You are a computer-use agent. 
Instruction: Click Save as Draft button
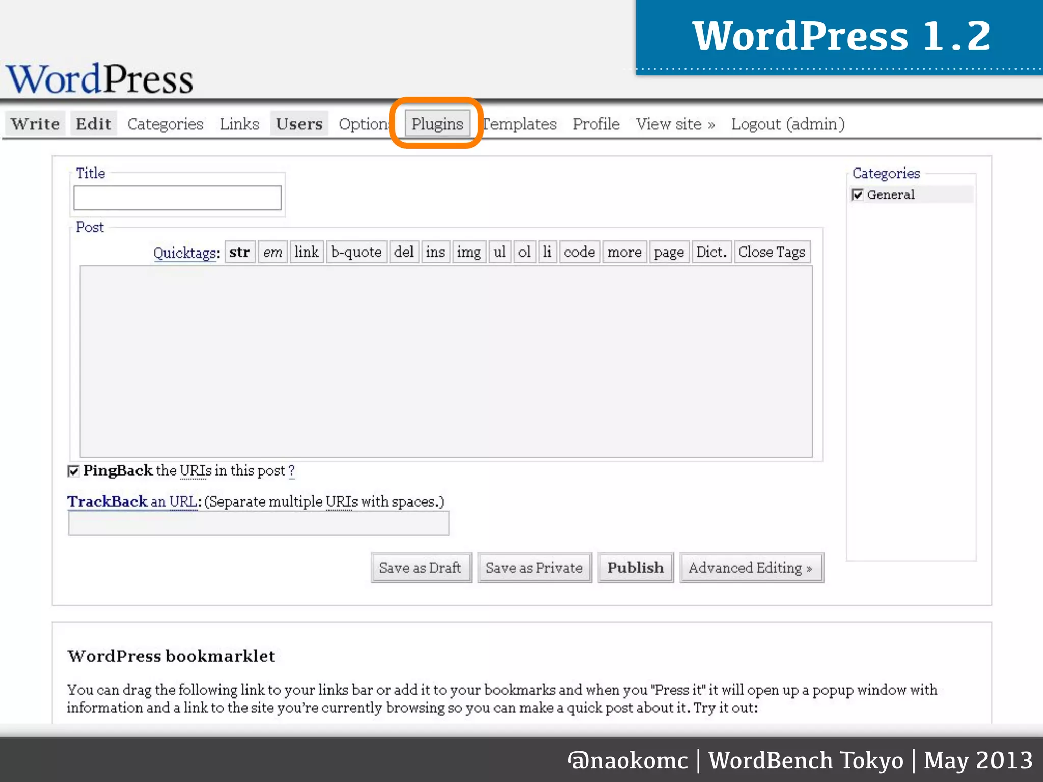tap(420, 568)
